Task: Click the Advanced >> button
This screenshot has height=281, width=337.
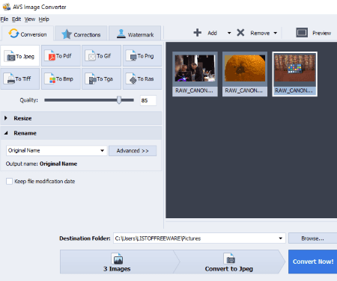Action: (133, 151)
